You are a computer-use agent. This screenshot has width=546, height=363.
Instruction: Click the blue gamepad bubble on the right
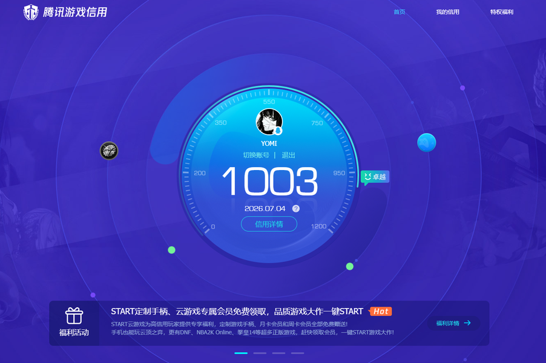(427, 143)
